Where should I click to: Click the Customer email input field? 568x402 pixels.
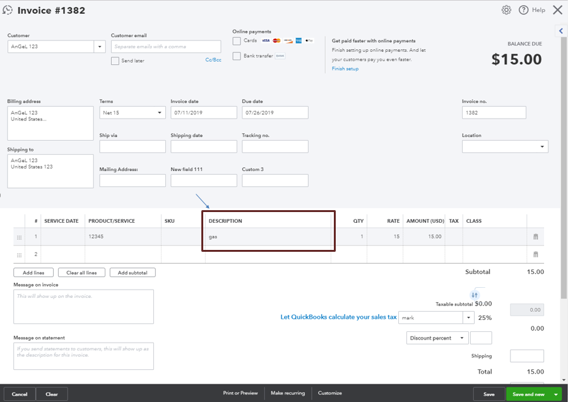(166, 47)
